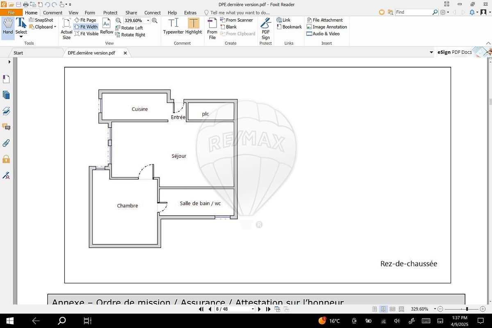Select the Typewriter tool
Image resolution: width=492 pixels, height=328 pixels.
(x=173, y=26)
